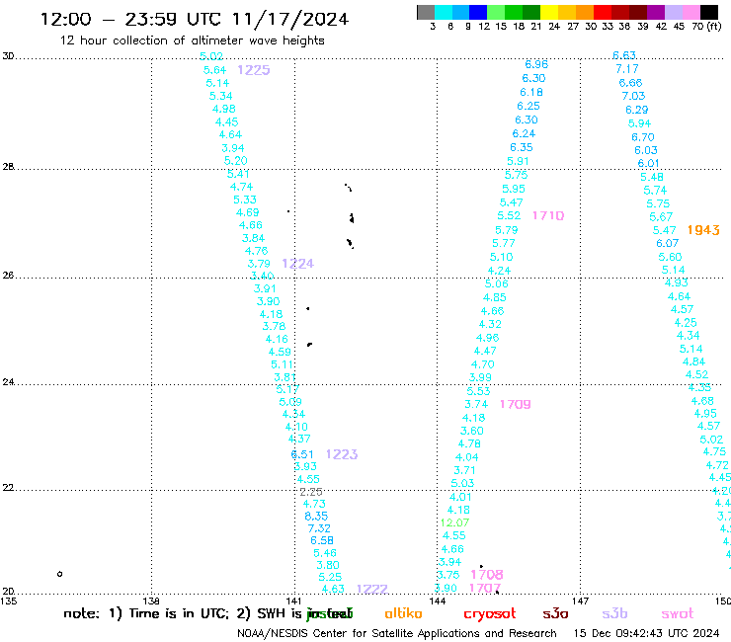Click the cyan swatch in the color legend
The width and height of the screenshot is (731, 642).
point(444,12)
